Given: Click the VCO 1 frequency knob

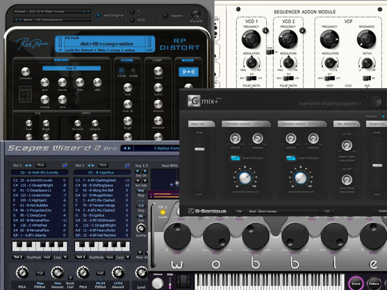Looking at the screenshot, I should point(251,39).
